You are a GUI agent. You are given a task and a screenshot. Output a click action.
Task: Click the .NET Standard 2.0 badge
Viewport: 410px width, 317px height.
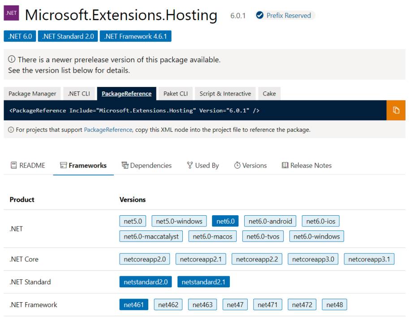pos(68,36)
